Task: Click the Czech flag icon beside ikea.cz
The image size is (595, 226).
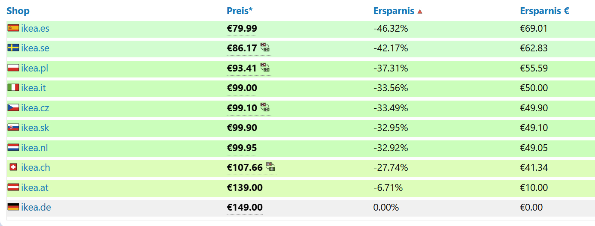Action: click(13, 108)
